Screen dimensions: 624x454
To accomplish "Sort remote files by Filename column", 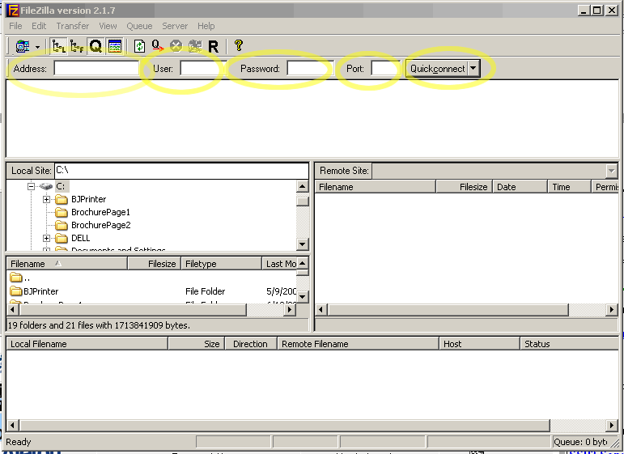I will coord(376,187).
